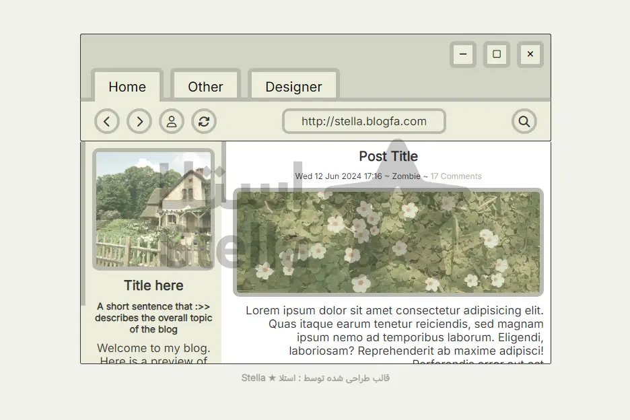The width and height of the screenshot is (630, 420).
Task: Open the Other tab
Action: [x=205, y=87]
